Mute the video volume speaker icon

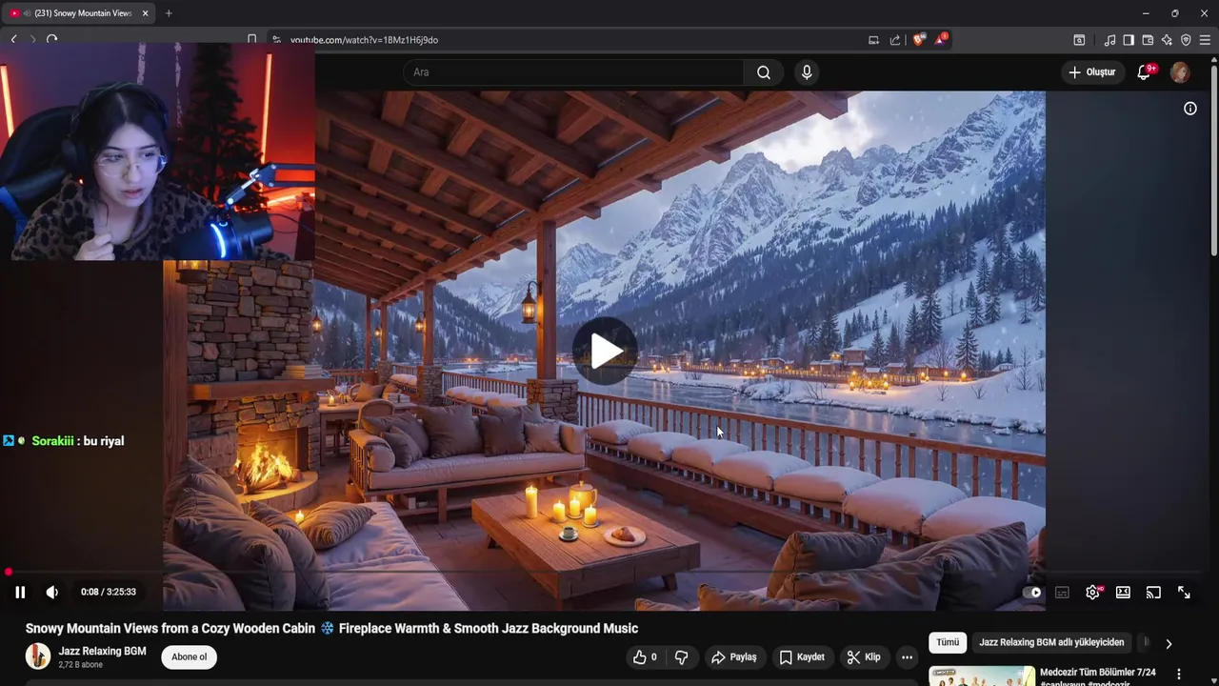click(x=52, y=592)
